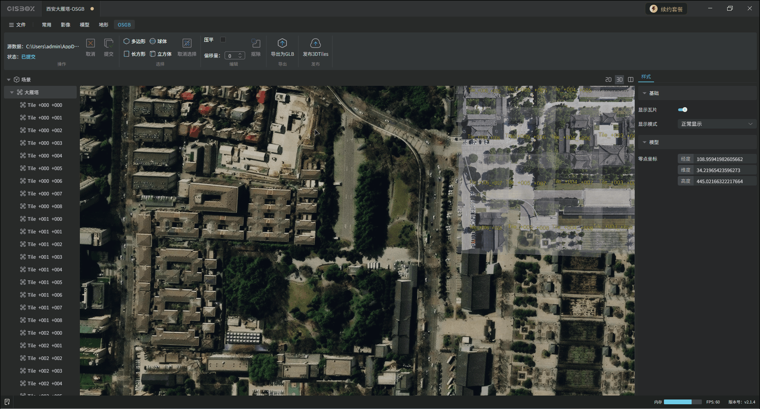Screen dimensions: 760x409
Task: Toggle the 显示瓦片 switch
Action: click(682, 110)
